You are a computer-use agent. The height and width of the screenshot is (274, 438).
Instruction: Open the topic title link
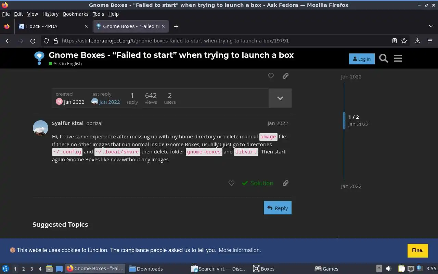coord(171,55)
